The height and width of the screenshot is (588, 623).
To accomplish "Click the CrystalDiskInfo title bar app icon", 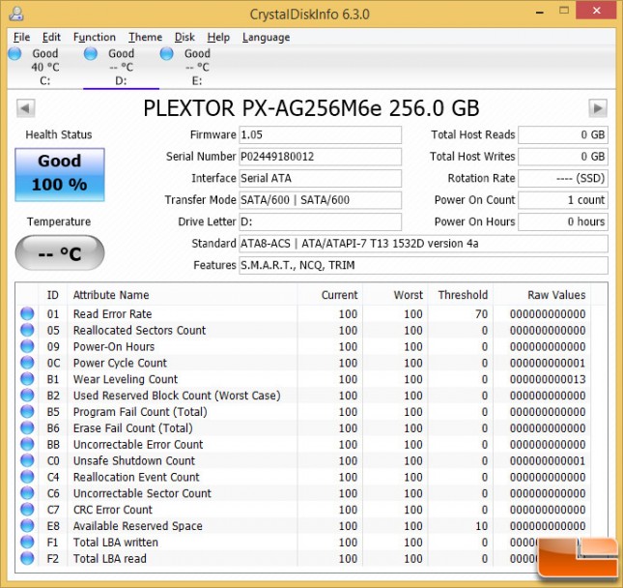I will tap(16, 14).
